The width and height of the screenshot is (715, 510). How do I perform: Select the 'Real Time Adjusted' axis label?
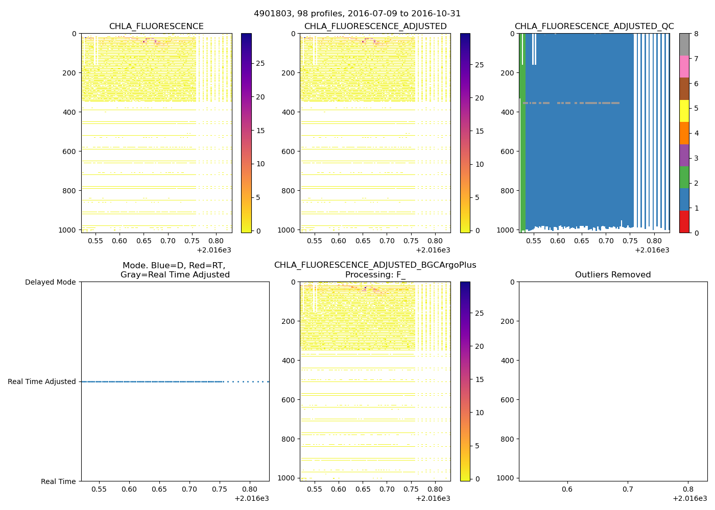41,381
